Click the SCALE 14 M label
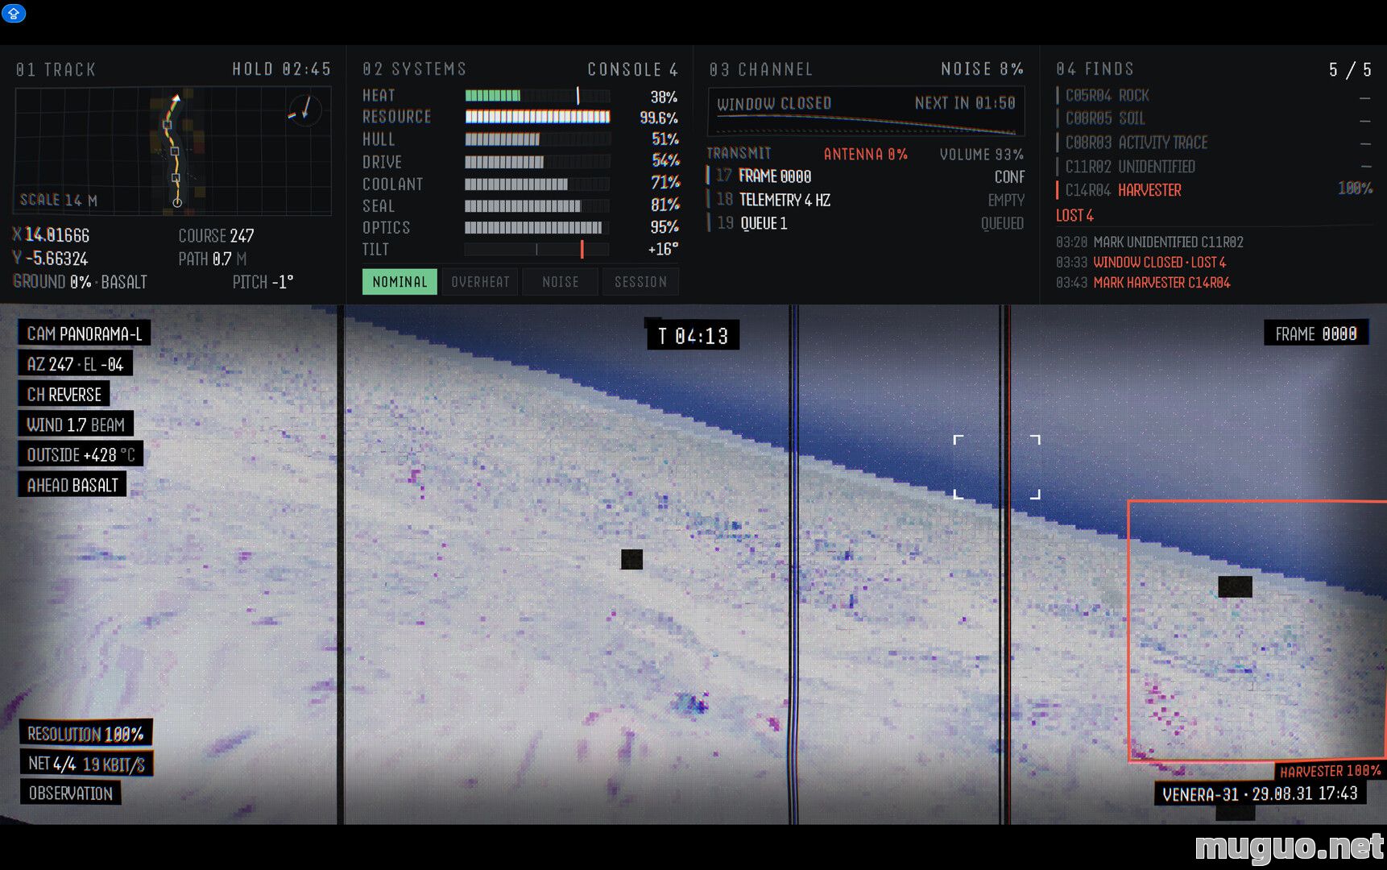This screenshot has width=1387, height=870. (x=58, y=200)
